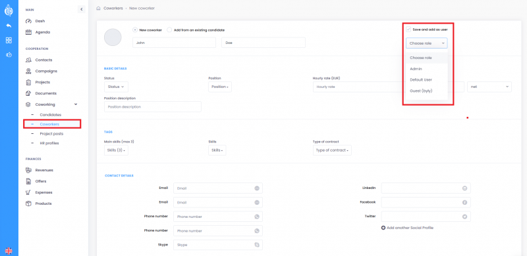The height and width of the screenshot is (256, 527).
Task: Open the Type of contract dropdown
Action: (x=332, y=150)
